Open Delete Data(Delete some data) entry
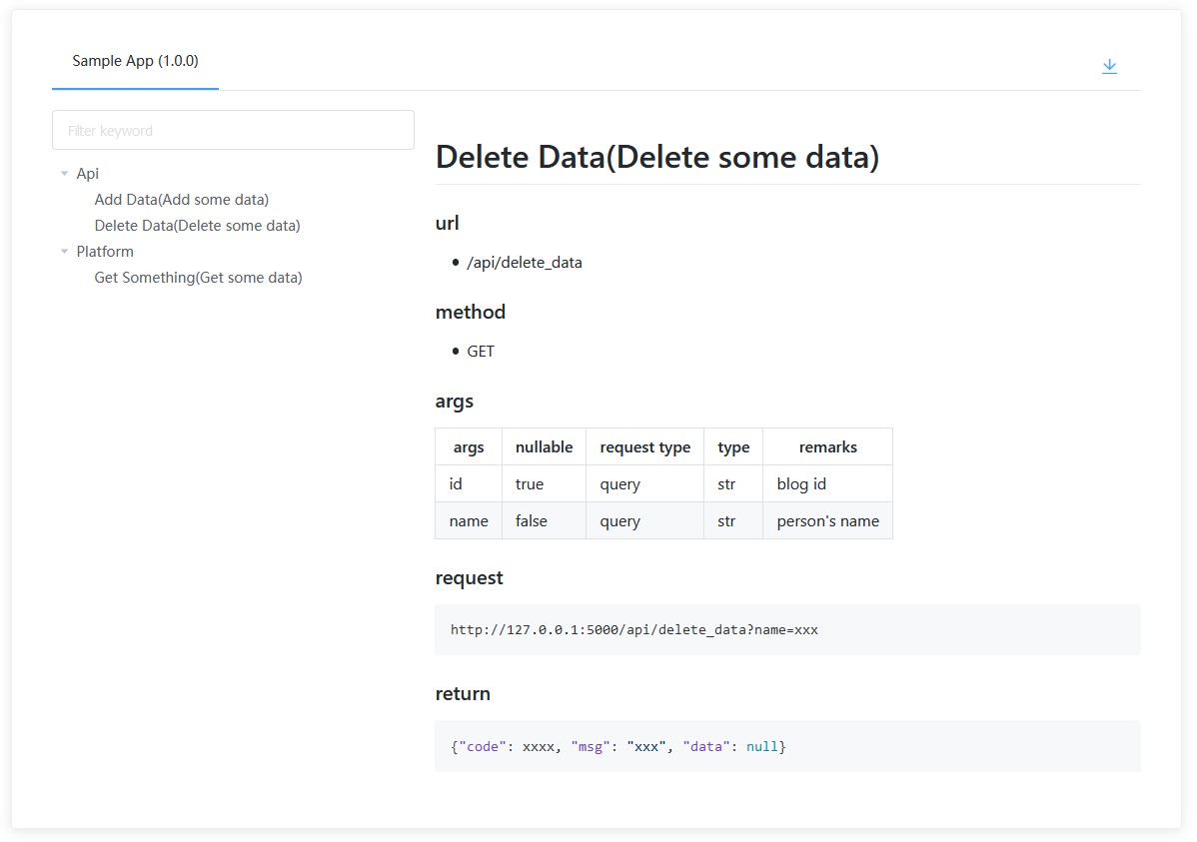Viewport: 1197px width, 842px height. pyautogui.click(x=197, y=226)
